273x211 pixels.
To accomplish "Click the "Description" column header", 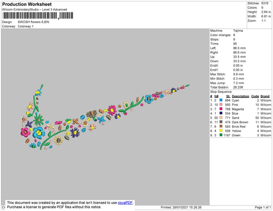I will [240, 96].
